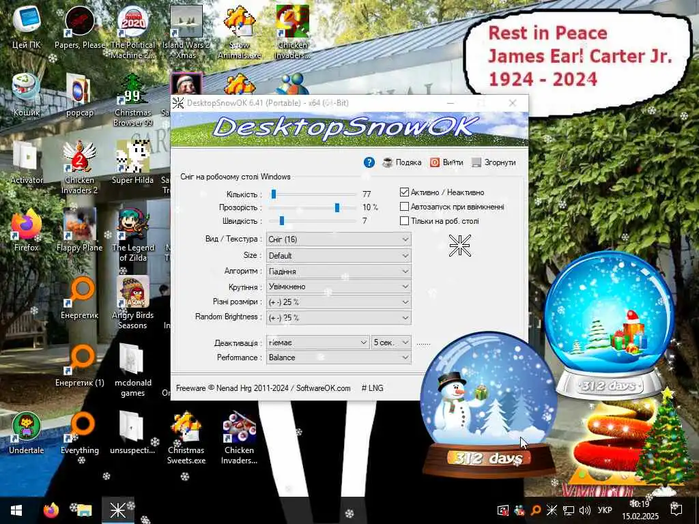The width and height of the screenshot is (699, 524).
Task: Open The Legend of Zilda shortcut
Action: (133, 235)
